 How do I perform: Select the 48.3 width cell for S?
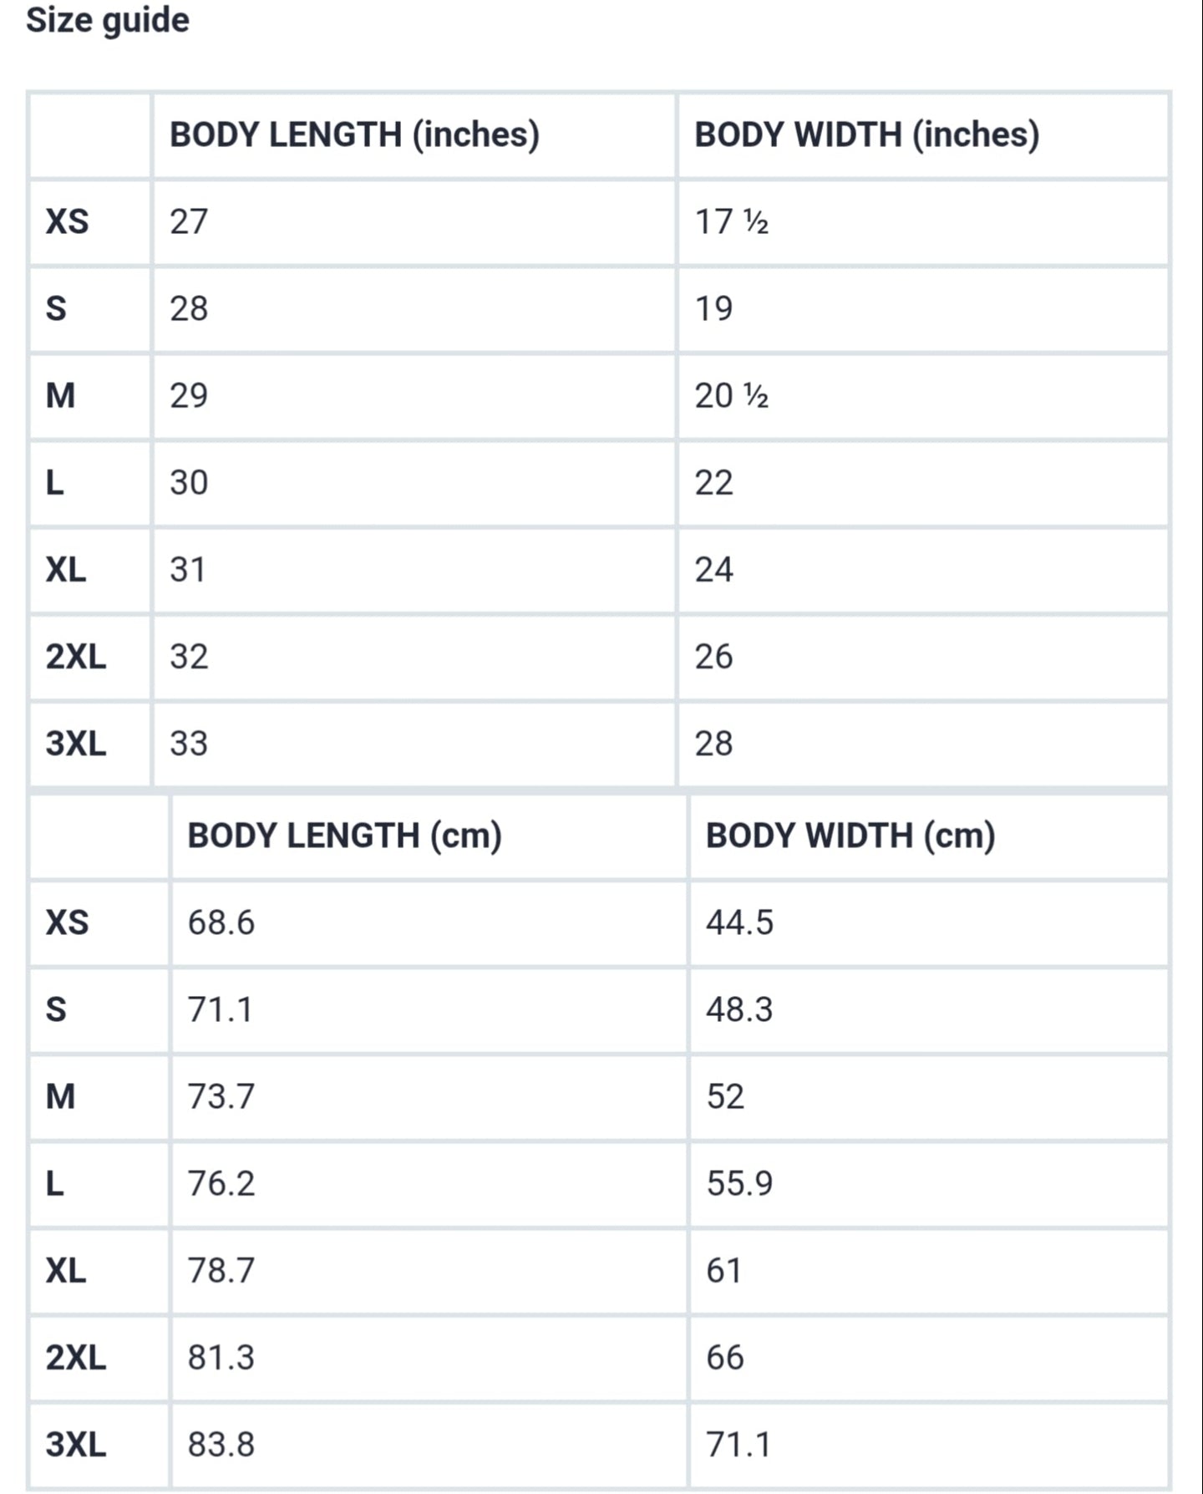[x=929, y=1010]
